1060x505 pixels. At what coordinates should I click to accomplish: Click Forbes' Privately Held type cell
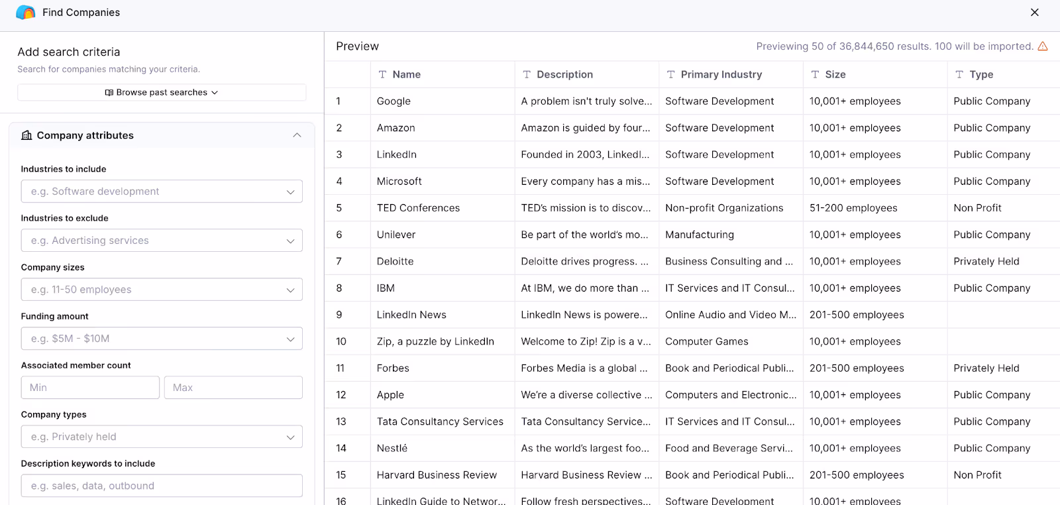click(1004, 368)
